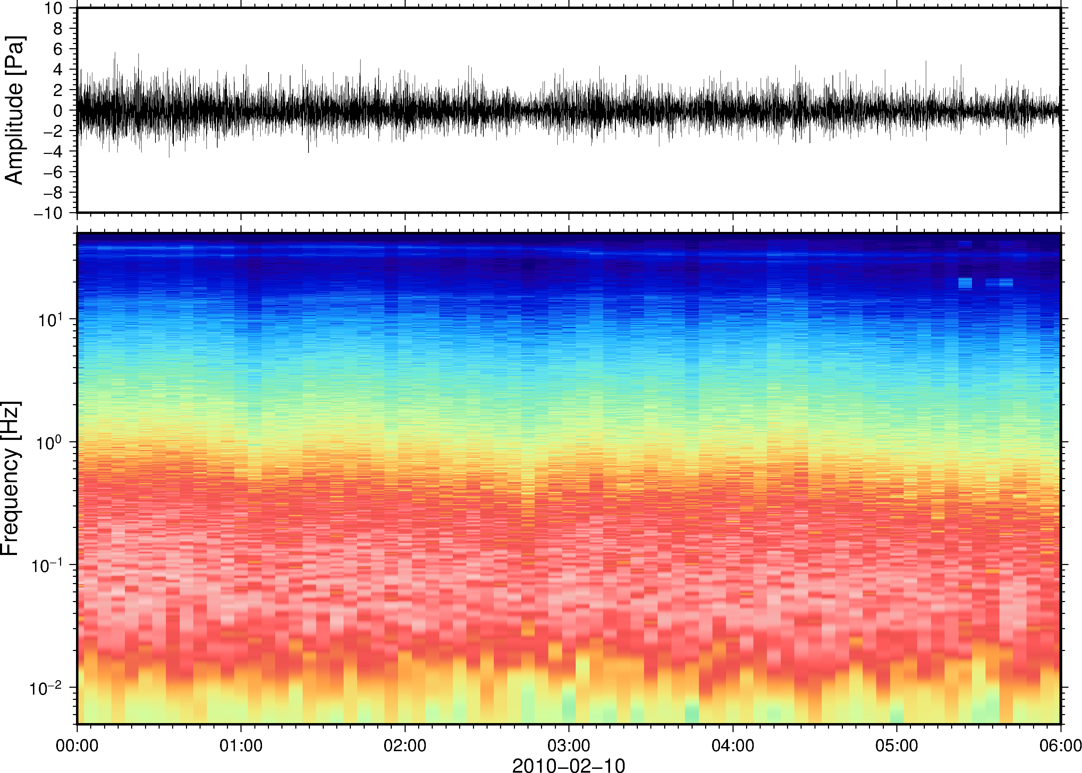Click the '04:00' time tick label
Viewport: 1082px width, 773px height.
(733, 745)
